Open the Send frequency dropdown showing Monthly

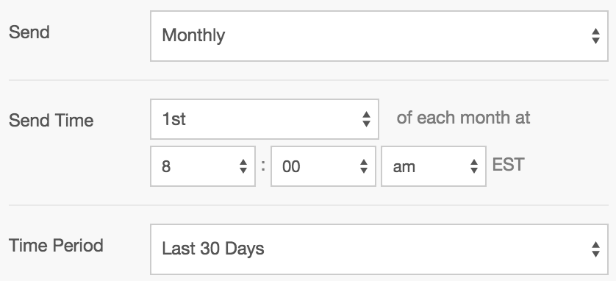[x=379, y=36]
